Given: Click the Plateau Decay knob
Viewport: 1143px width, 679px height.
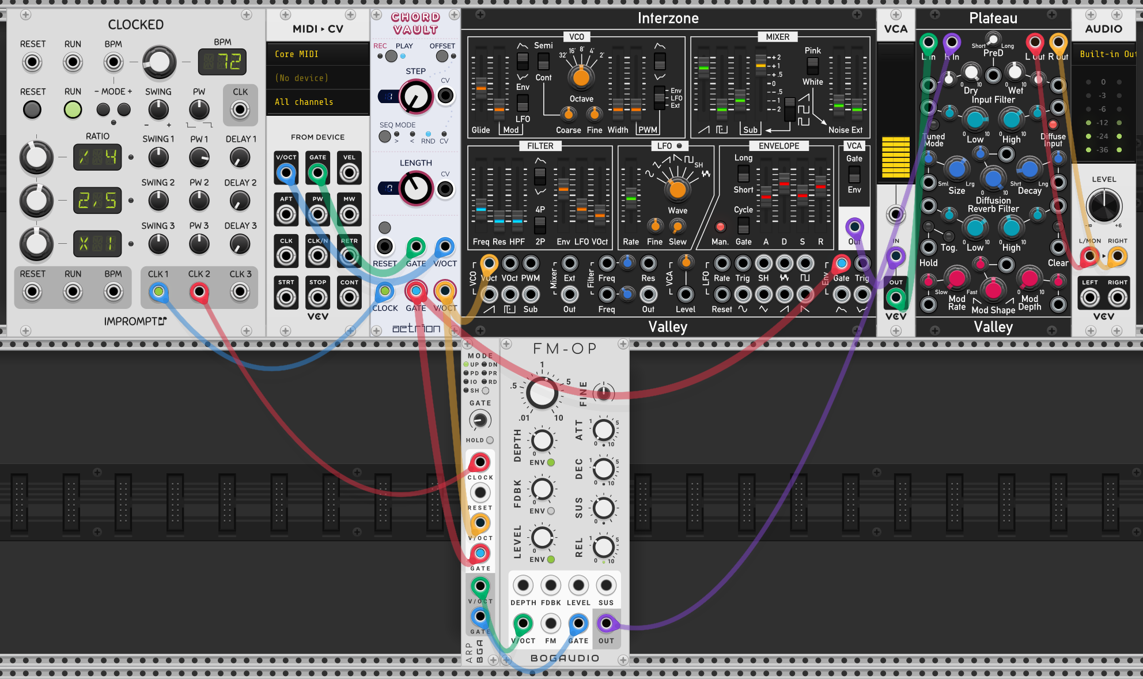Looking at the screenshot, I should tap(1029, 169).
